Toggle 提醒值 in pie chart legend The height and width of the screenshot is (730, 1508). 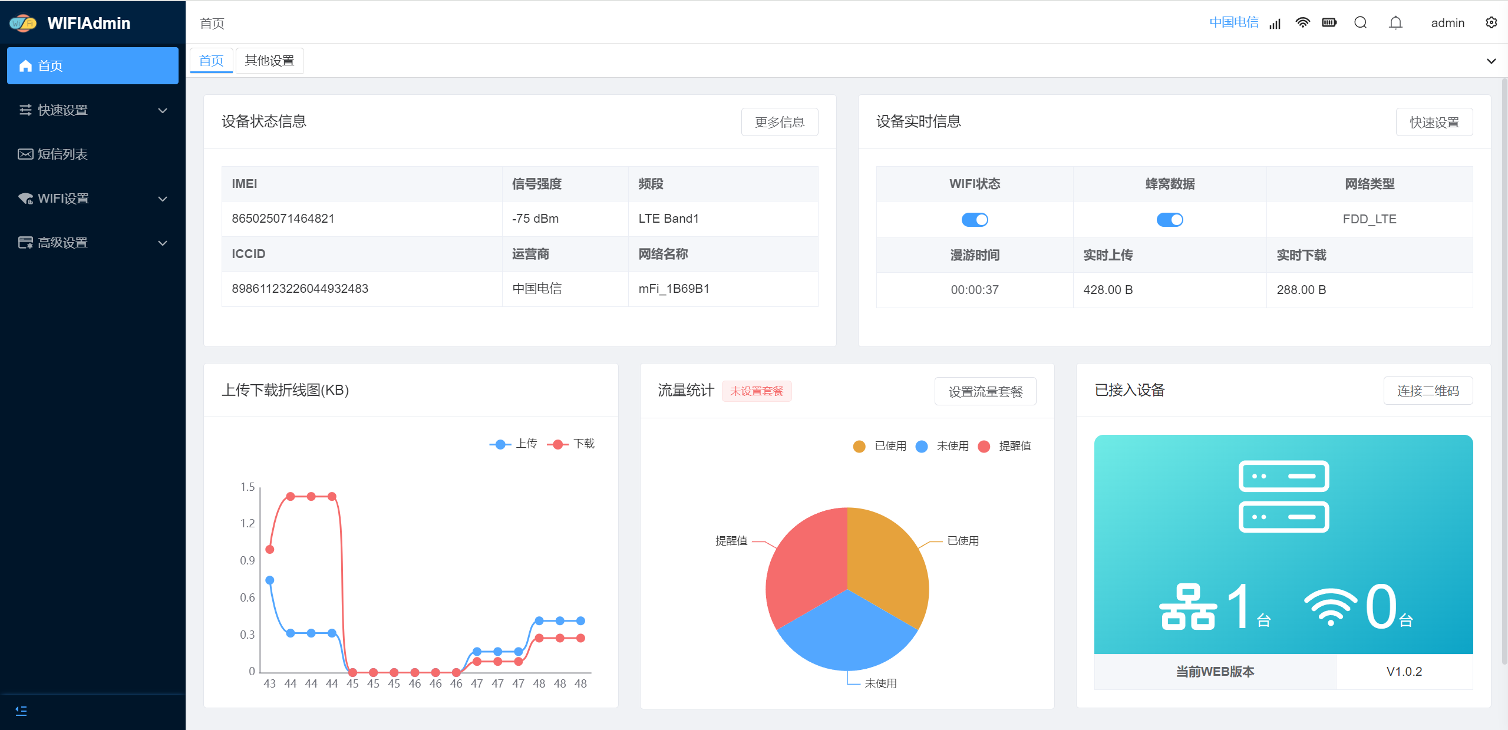(1005, 446)
